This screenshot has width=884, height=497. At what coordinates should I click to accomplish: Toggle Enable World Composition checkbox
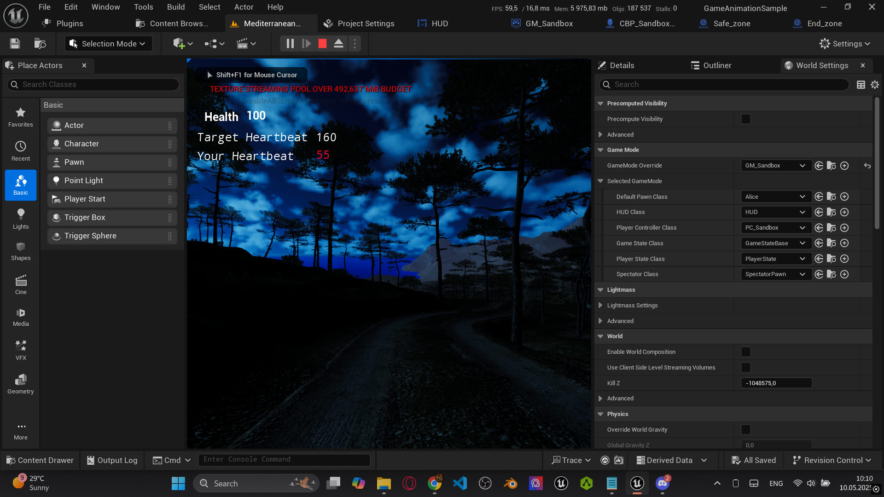click(746, 352)
